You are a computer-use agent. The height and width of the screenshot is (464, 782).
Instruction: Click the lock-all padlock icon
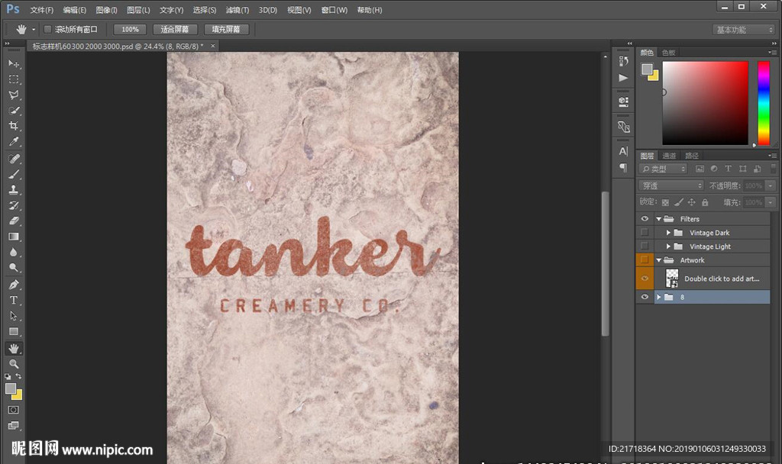tap(705, 202)
